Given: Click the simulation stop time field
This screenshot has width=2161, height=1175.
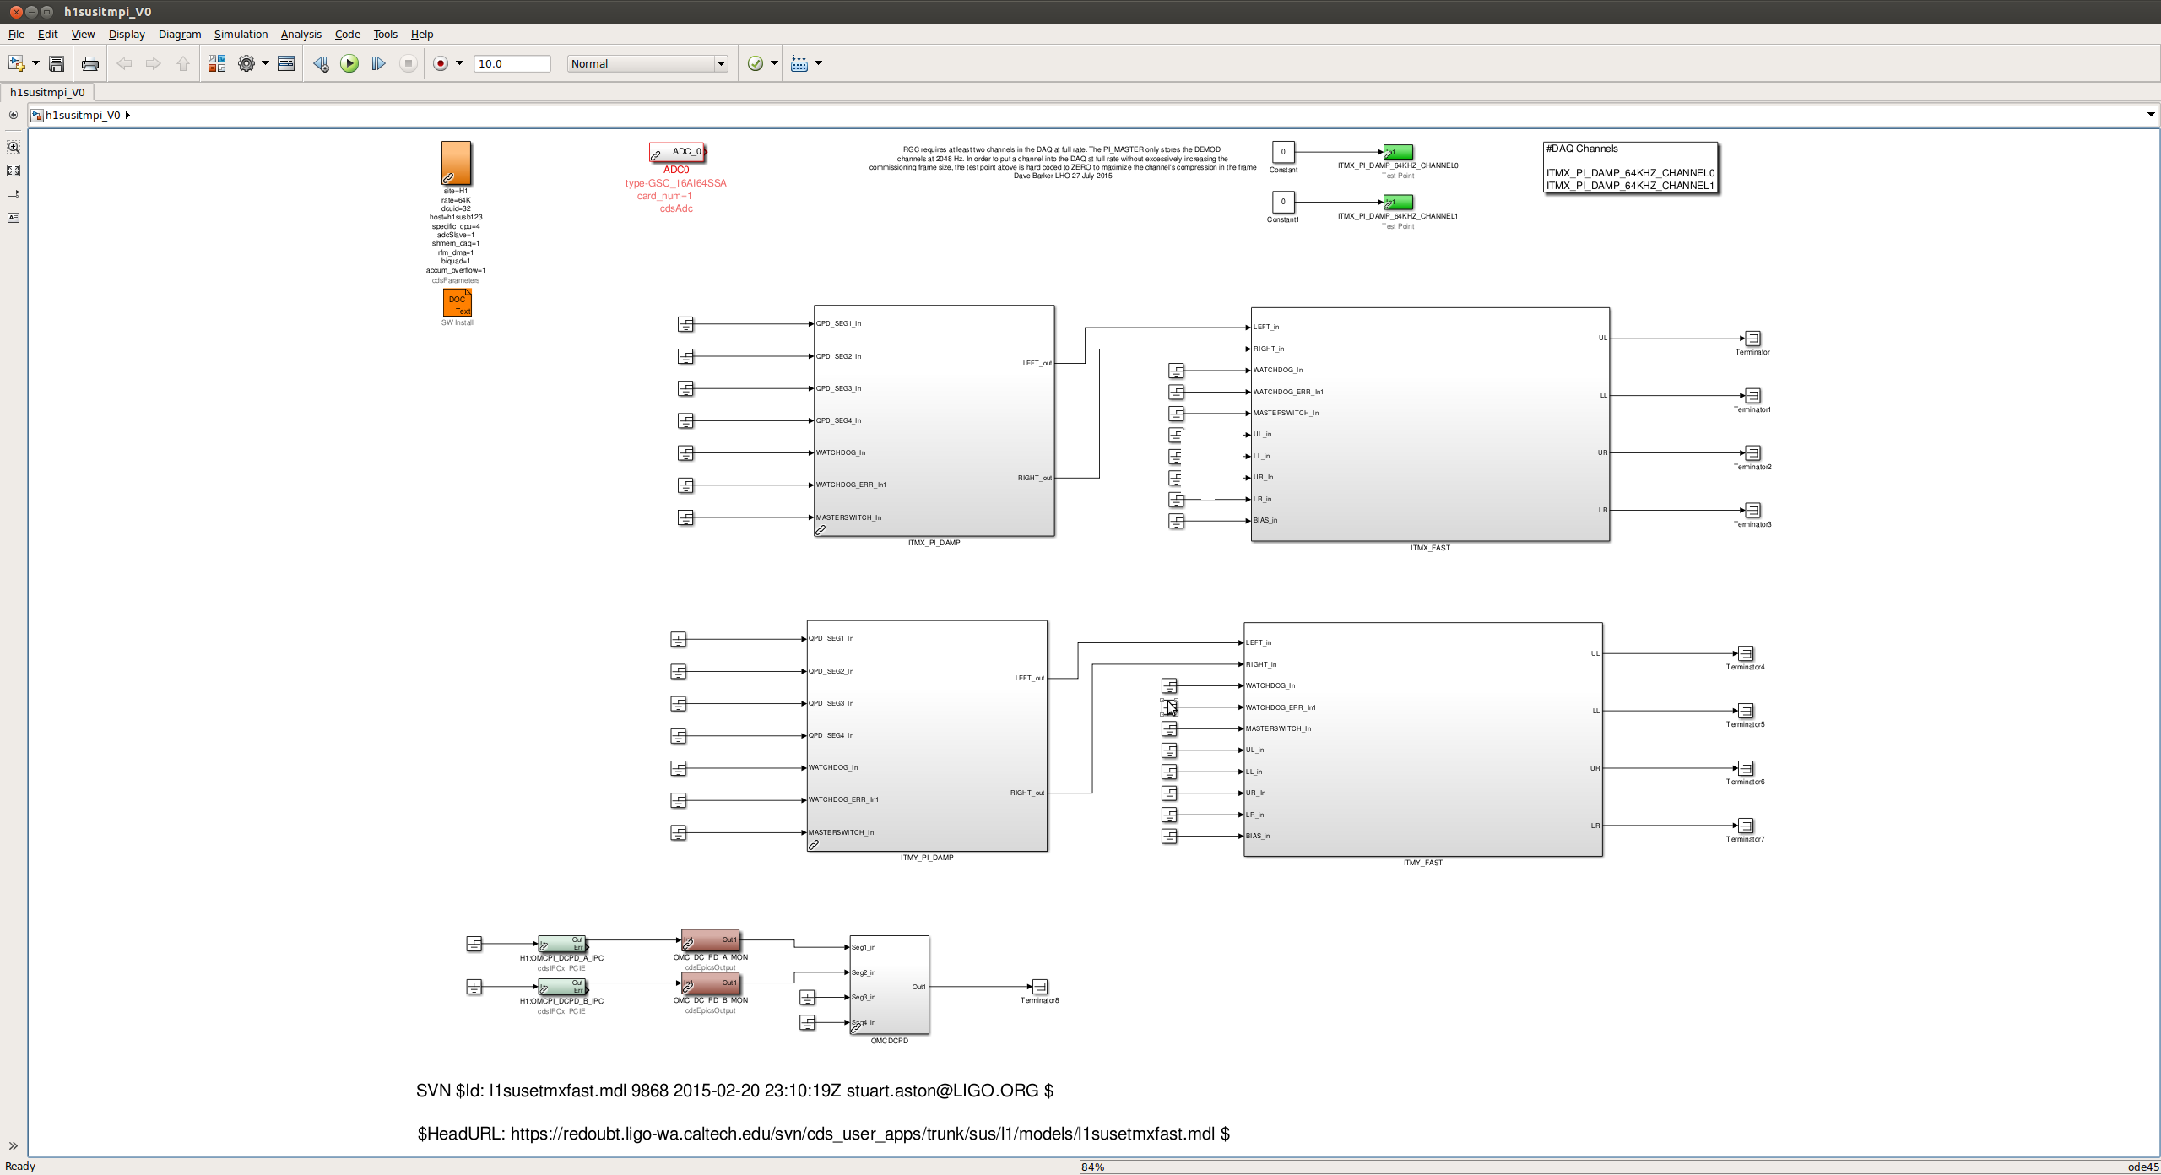Looking at the screenshot, I should (512, 63).
